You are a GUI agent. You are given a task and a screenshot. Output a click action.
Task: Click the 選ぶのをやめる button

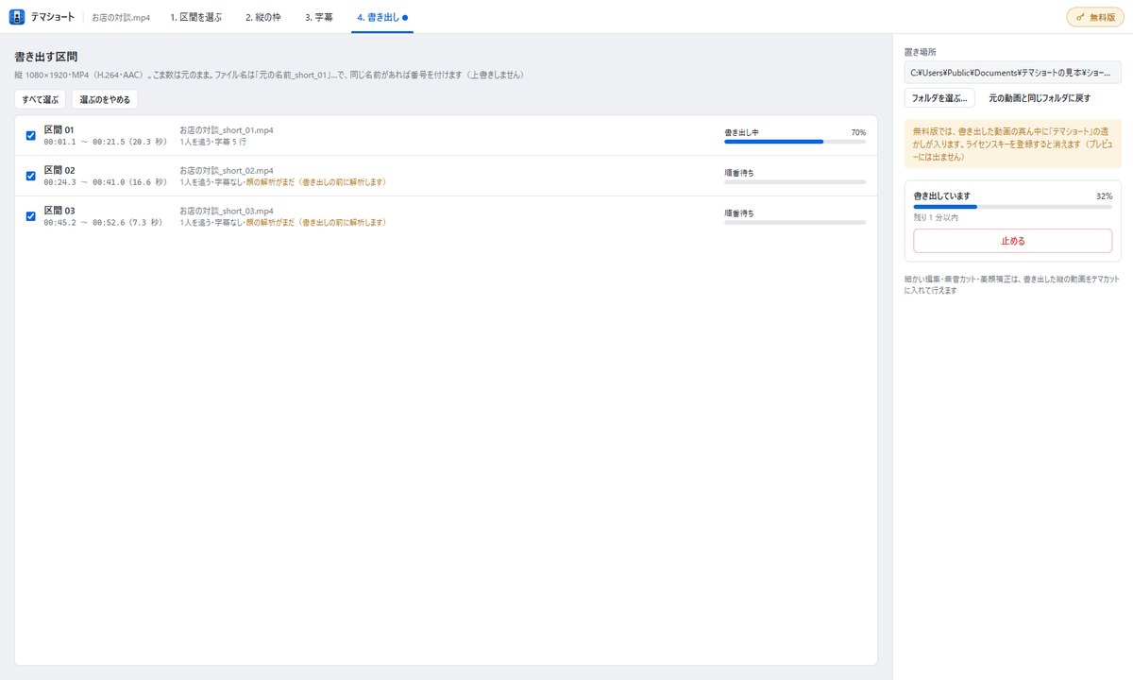105,99
